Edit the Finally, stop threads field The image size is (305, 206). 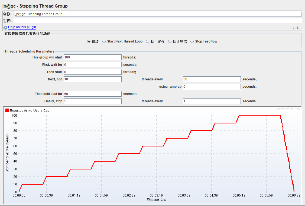click(x=93, y=101)
